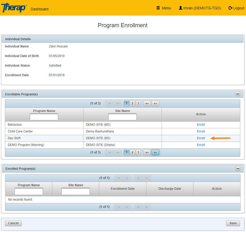
Task: Click the Admitted status value
Action: coord(55,66)
